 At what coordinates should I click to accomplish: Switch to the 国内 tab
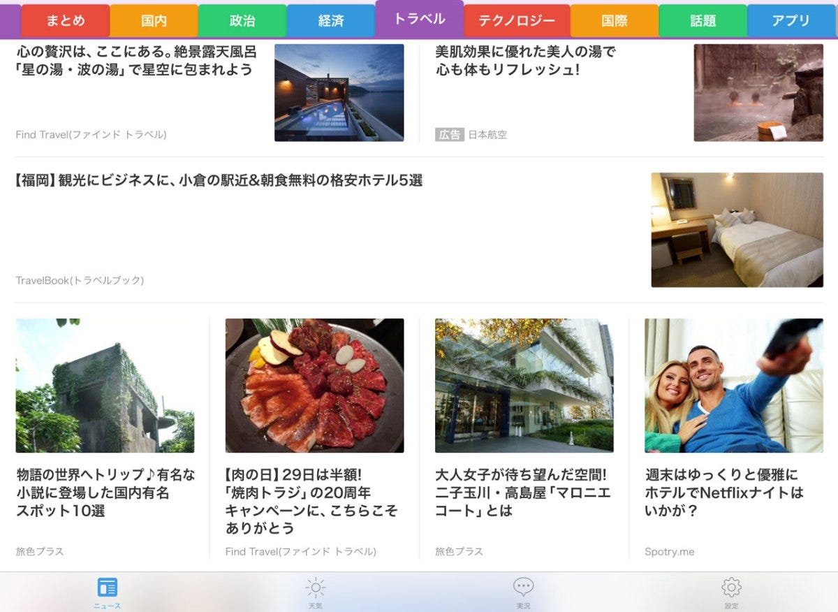coord(154,21)
